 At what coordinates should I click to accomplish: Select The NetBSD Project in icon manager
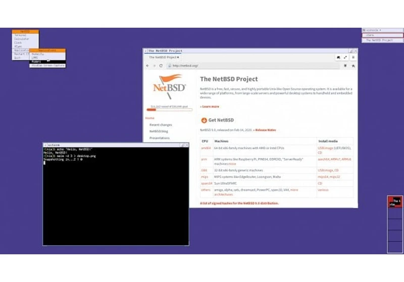[382, 40]
